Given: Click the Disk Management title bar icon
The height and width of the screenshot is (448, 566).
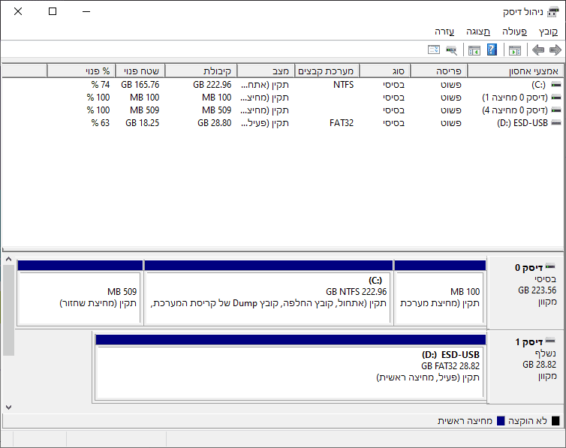Looking at the screenshot, I should click(552, 12).
